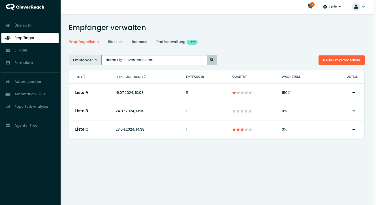Viewport: 376px width, 205px height.
Task: Click the Qualität column header
Action: click(239, 77)
